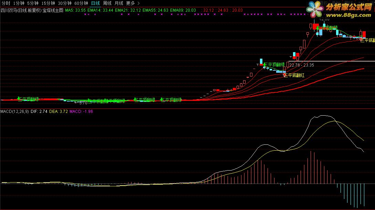
Task: Click the EMA55: 24.63 indicator label
Action: coord(155,10)
